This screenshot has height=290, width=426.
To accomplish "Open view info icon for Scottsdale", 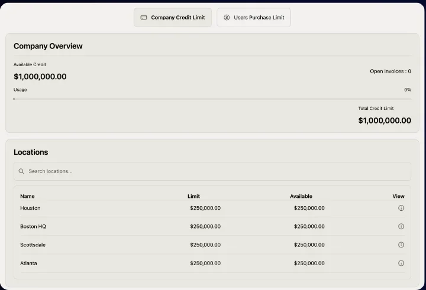I will coord(401,245).
